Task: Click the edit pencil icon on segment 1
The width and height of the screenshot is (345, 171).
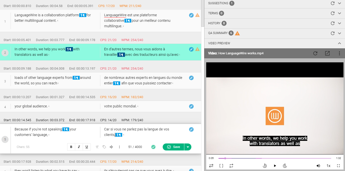Action: pyautogui.click(x=191, y=15)
